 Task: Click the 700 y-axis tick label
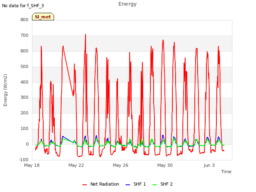(24, 36)
